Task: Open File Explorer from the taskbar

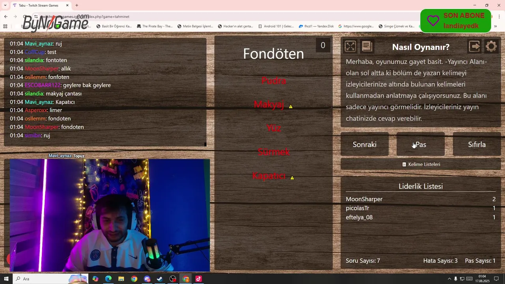Action: (121, 279)
